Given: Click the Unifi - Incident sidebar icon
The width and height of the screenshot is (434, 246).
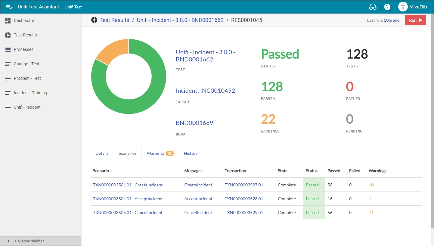Looking at the screenshot, I should [x=8, y=107].
